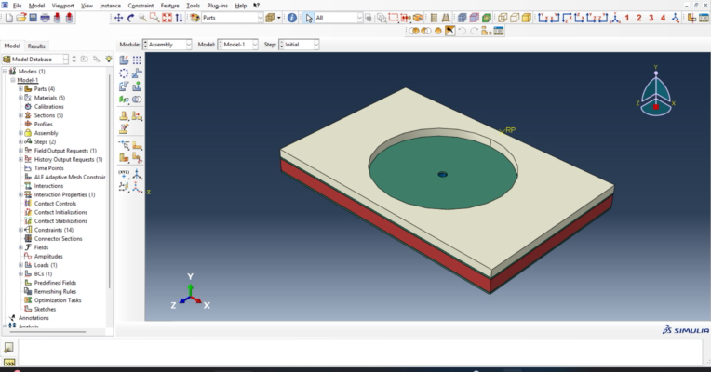Apply custom view 3
Viewport: 711px width, 372px height.
[x=651, y=18]
